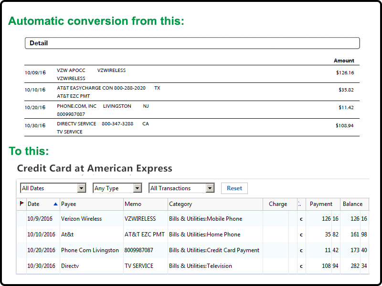Click Bills & Utilities:Home Phone category
The height and width of the screenshot is (286, 382).
pyautogui.click(x=205, y=235)
